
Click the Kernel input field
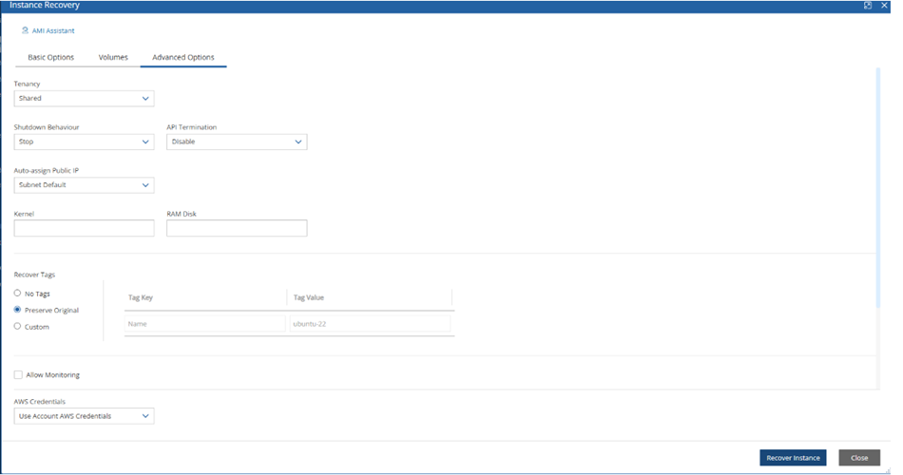pos(84,228)
